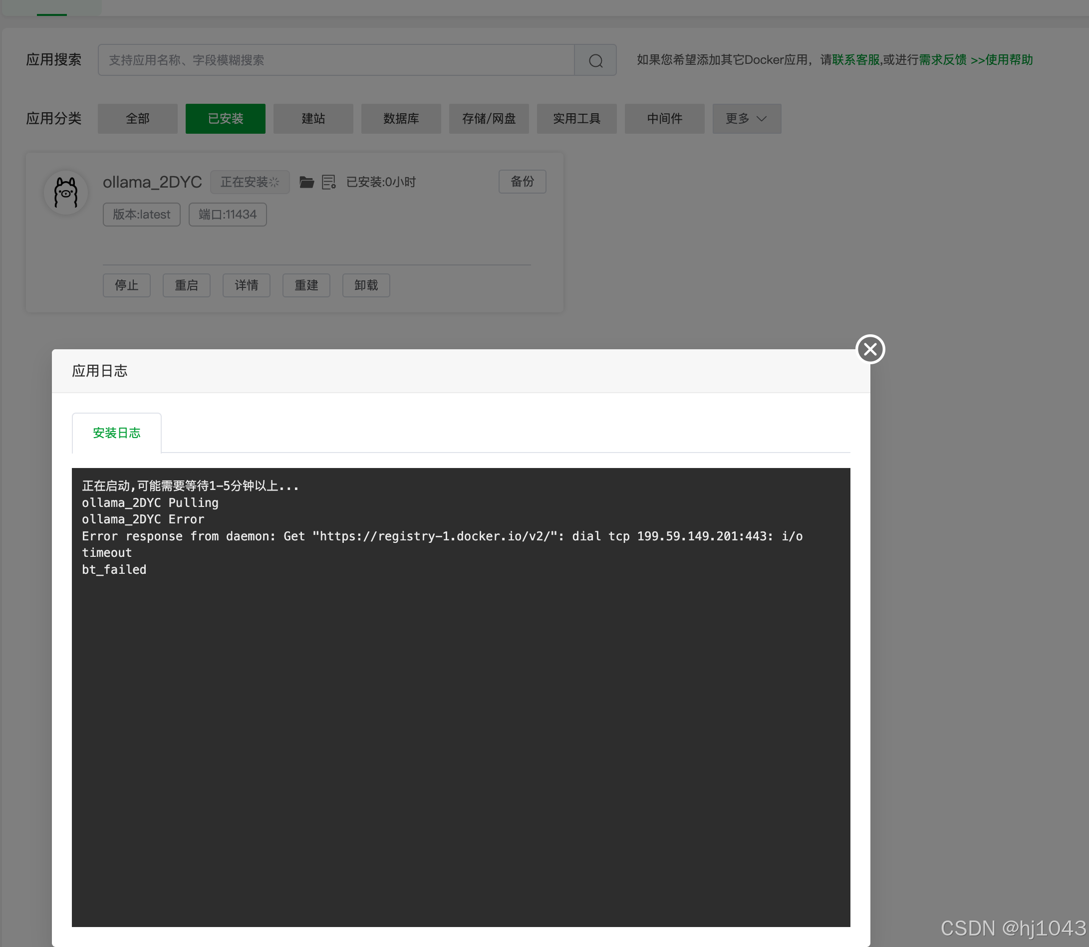Open the ollama log file icon
Image resolution: width=1089 pixels, height=947 pixels.
point(328,182)
